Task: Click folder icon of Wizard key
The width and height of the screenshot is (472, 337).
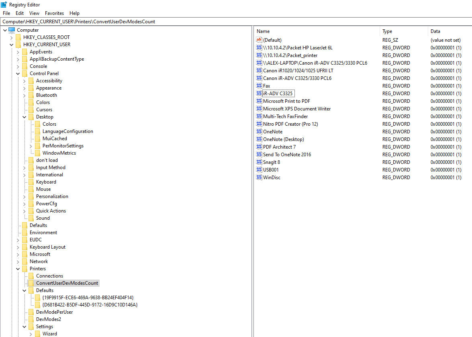Action: tap(37, 333)
